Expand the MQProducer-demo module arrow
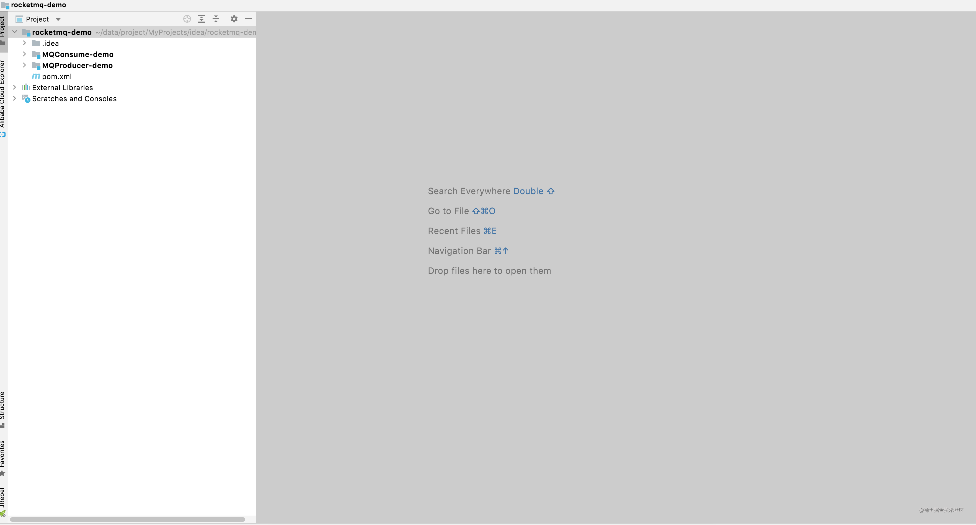This screenshot has width=976, height=525. 25,65
